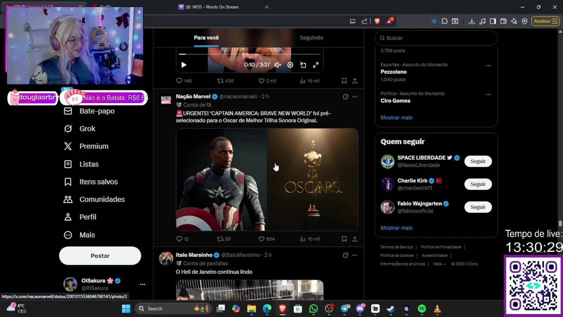This screenshot has width=563, height=317.
Task: Open Oscars statue image in the post
Action: tap(313, 180)
